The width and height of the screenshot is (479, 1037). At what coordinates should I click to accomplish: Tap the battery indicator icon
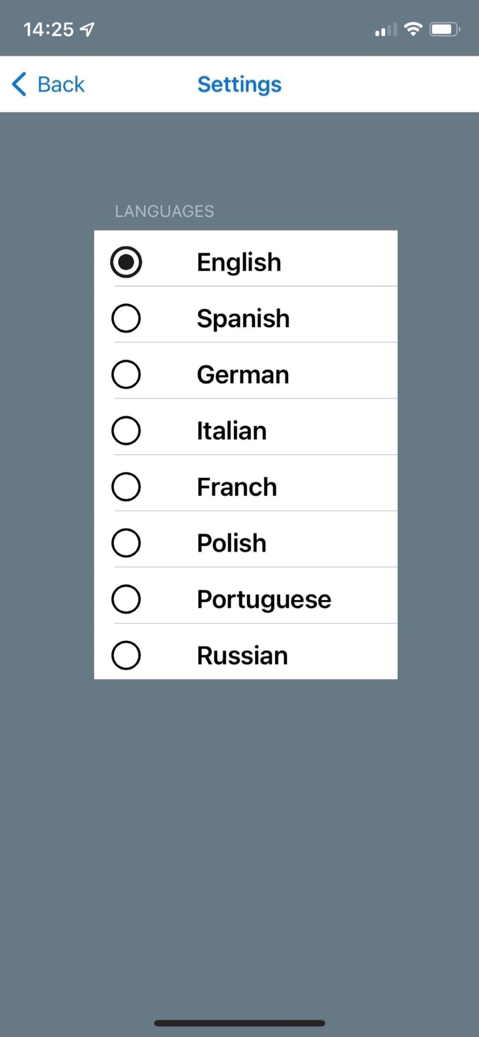pyautogui.click(x=444, y=30)
